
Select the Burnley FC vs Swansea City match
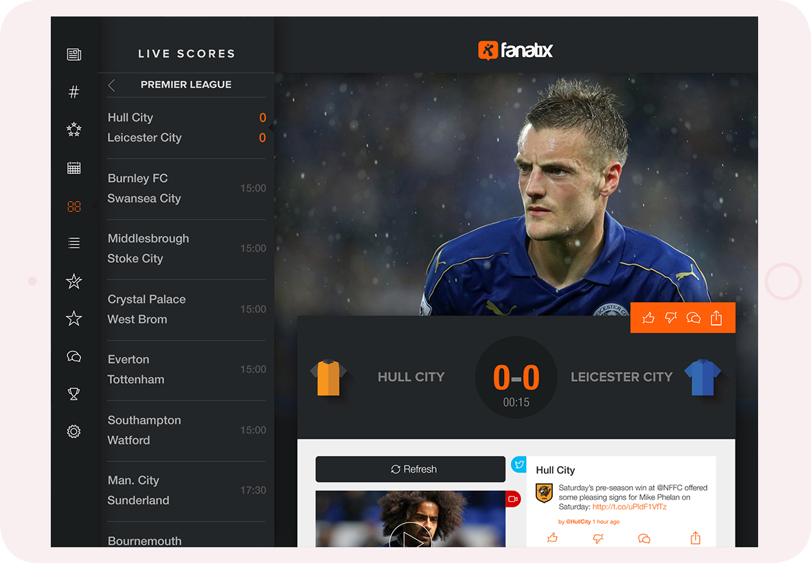coord(187,189)
